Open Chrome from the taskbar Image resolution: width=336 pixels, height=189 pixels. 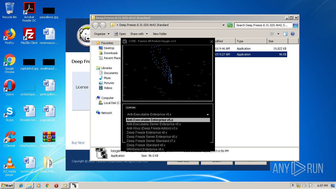point(47,186)
